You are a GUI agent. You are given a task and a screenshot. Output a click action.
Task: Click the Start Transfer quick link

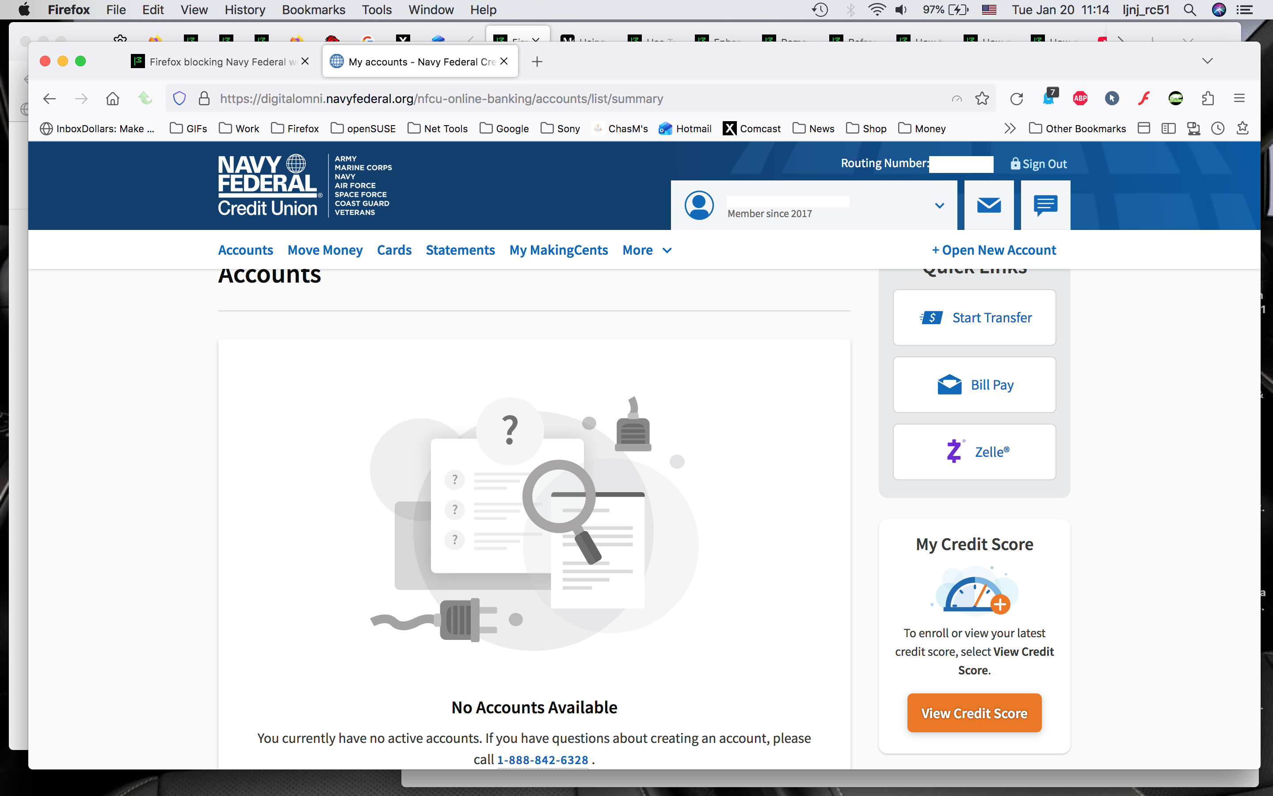[974, 318]
